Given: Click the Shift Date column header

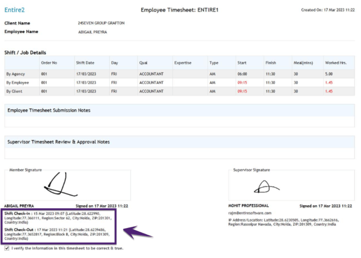Looking at the screenshot, I should [85, 63].
